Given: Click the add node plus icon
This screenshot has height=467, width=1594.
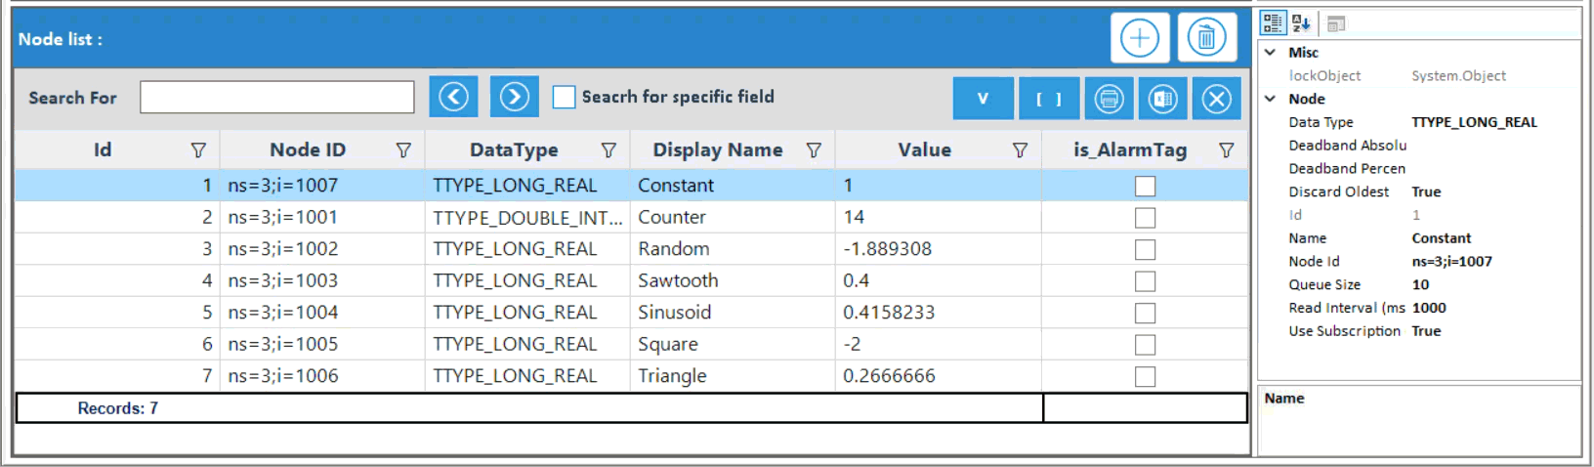Looking at the screenshot, I should click(x=1139, y=39).
